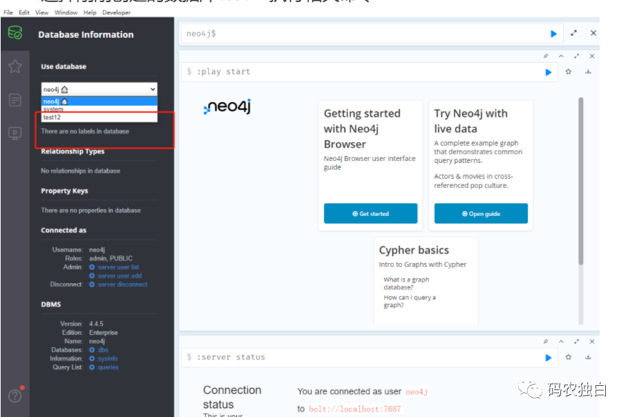628x417 pixels.
Task: Open the Edit menu
Action: point(24,12)
